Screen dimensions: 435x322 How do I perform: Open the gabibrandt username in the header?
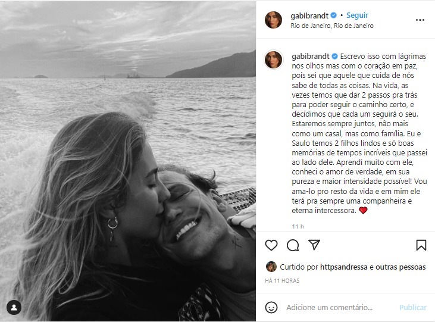tap(309, 15)
